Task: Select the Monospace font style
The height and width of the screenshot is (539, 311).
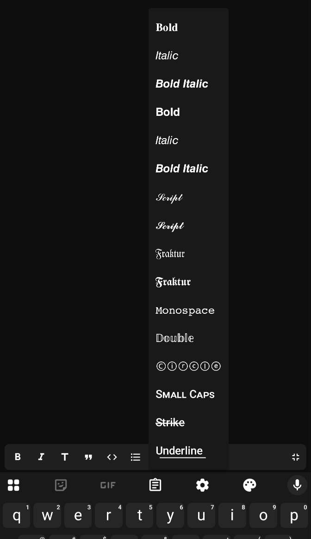Action: tap(185, 311)
